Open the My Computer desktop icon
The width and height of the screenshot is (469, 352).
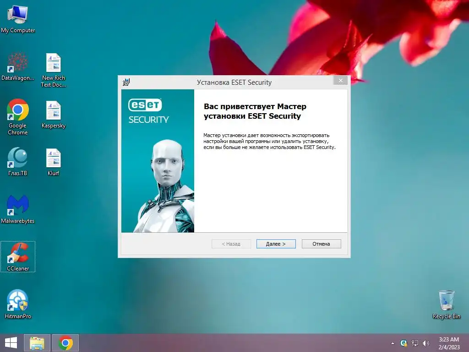pyautogui.click(x=18, y=19)
